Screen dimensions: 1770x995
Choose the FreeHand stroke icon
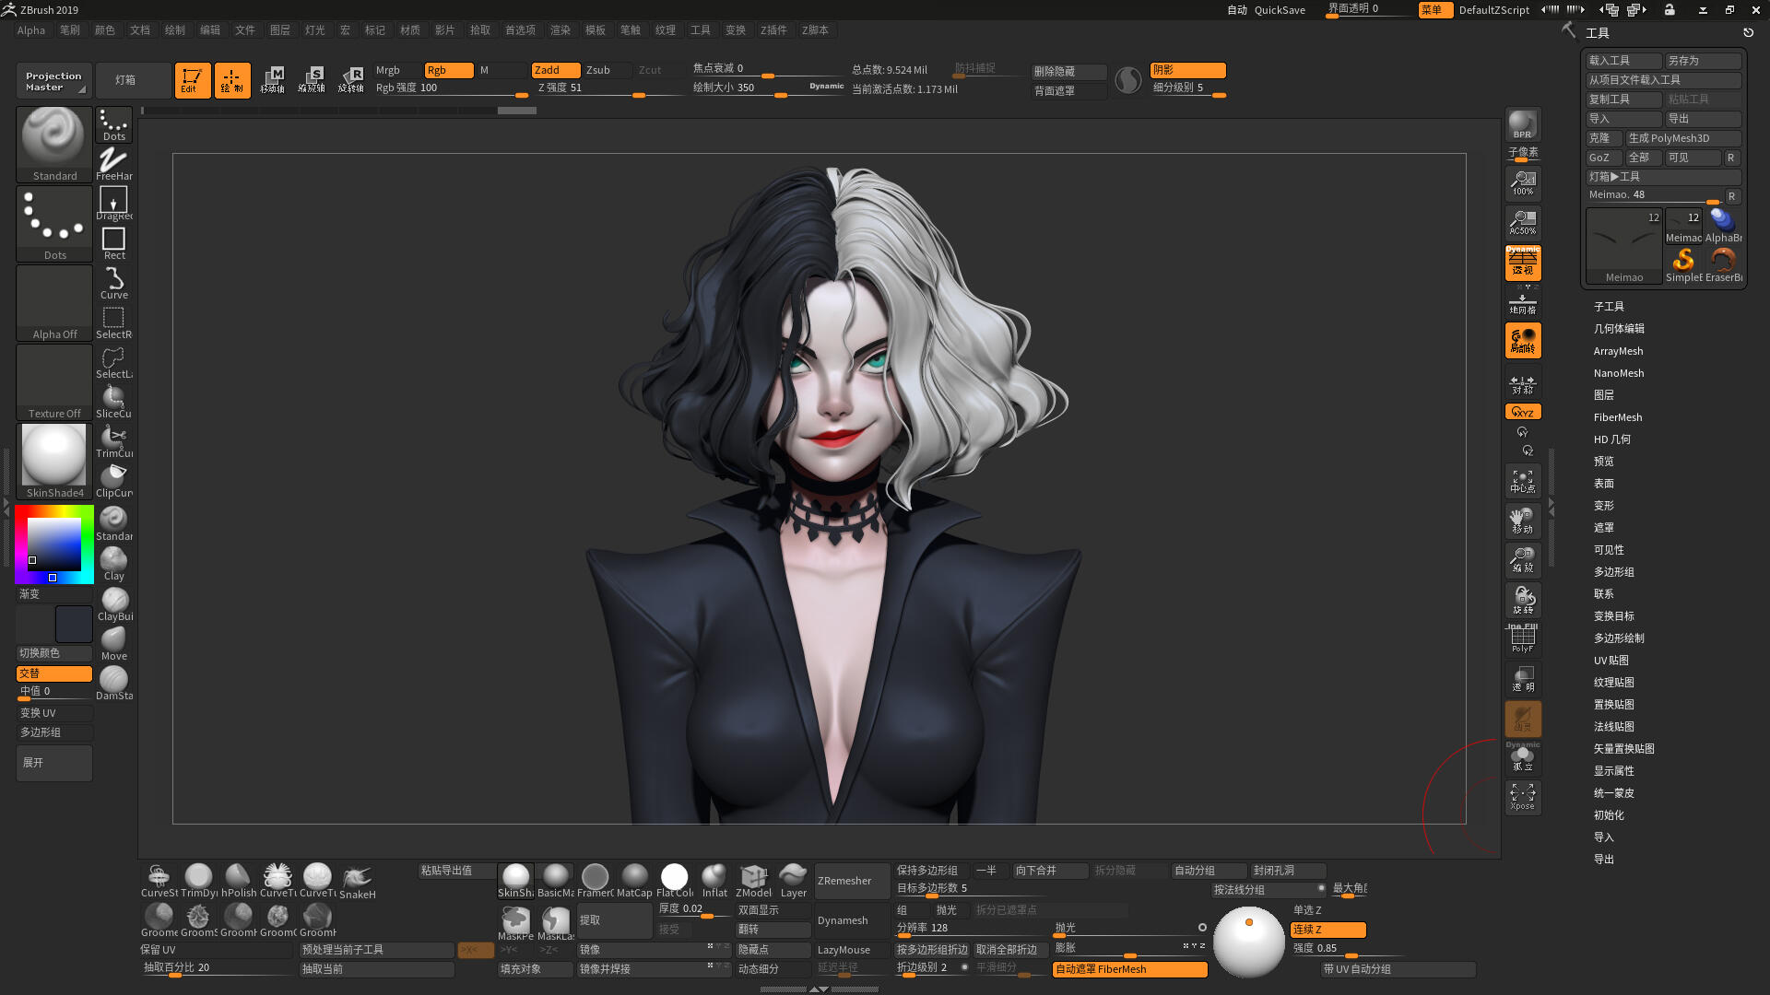(113, 164)
